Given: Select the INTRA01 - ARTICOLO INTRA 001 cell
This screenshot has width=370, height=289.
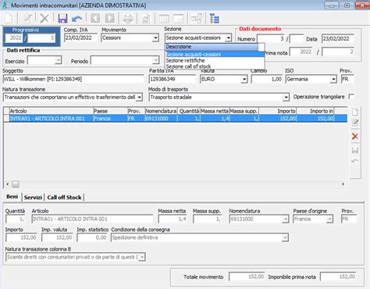Looking at the screenshot, I should (52, 119).
